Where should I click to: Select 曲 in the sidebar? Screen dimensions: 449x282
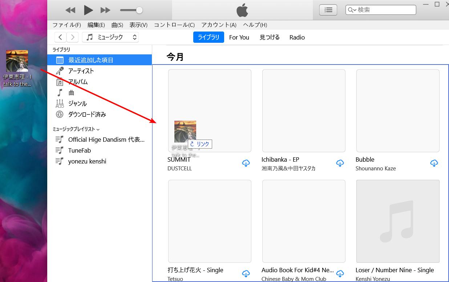click(100, 93)
